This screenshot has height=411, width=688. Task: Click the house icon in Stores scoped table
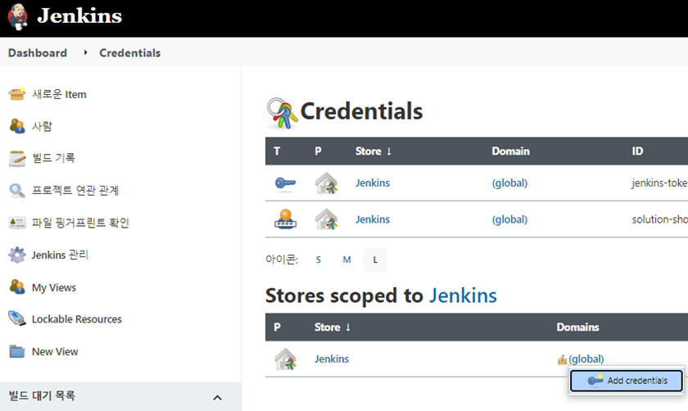pos(286,359)
